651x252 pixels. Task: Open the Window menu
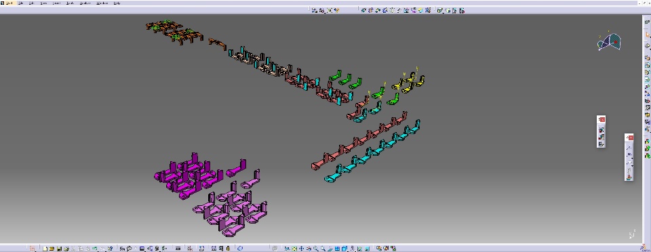[102, 3]
